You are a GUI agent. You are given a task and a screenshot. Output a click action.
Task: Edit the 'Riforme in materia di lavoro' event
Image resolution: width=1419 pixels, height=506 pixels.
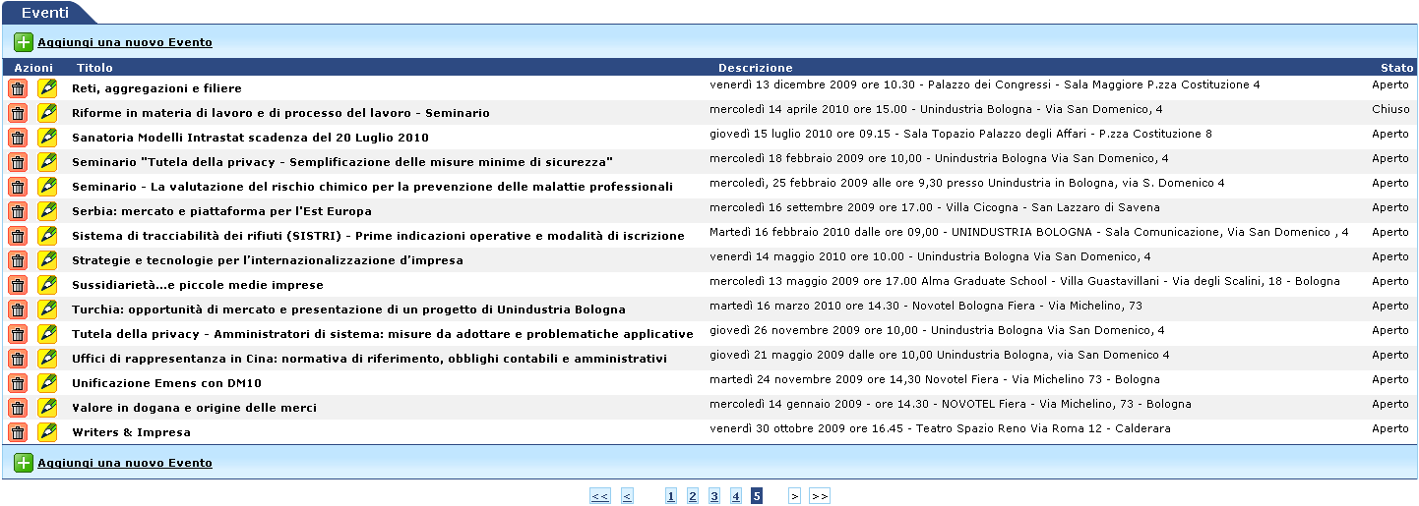(x=47, y=113)
